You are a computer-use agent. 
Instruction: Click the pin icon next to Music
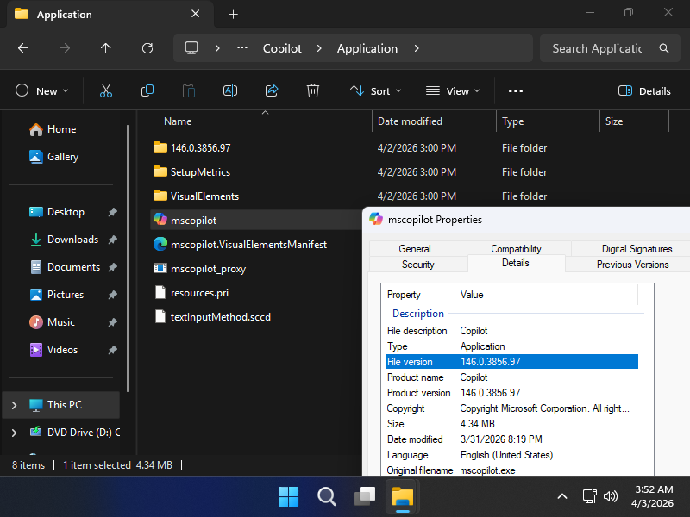(x=113, y=322)
